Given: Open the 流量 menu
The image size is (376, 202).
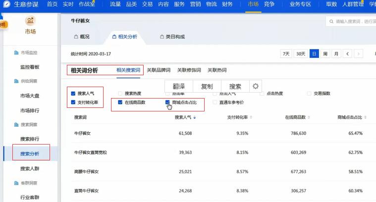Looking at the screenshot, I should coord(115,4).
